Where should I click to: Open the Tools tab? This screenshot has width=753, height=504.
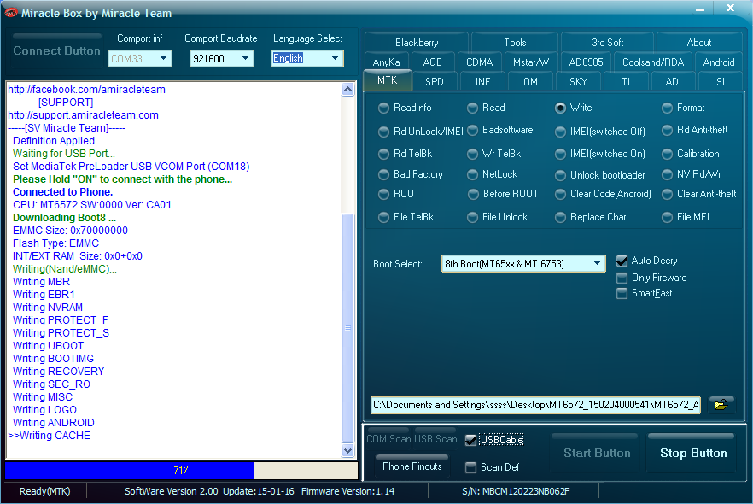[x=515, y=42]
